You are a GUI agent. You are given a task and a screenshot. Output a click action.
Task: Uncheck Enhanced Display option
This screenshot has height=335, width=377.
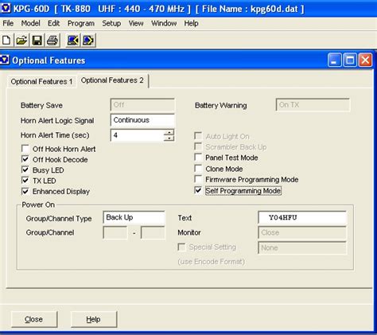25,191
